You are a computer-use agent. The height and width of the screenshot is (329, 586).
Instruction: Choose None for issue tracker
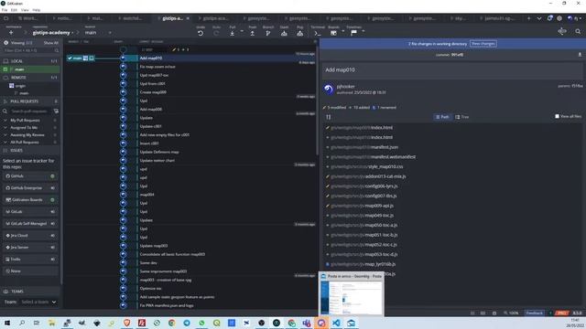tap(30, 271)
